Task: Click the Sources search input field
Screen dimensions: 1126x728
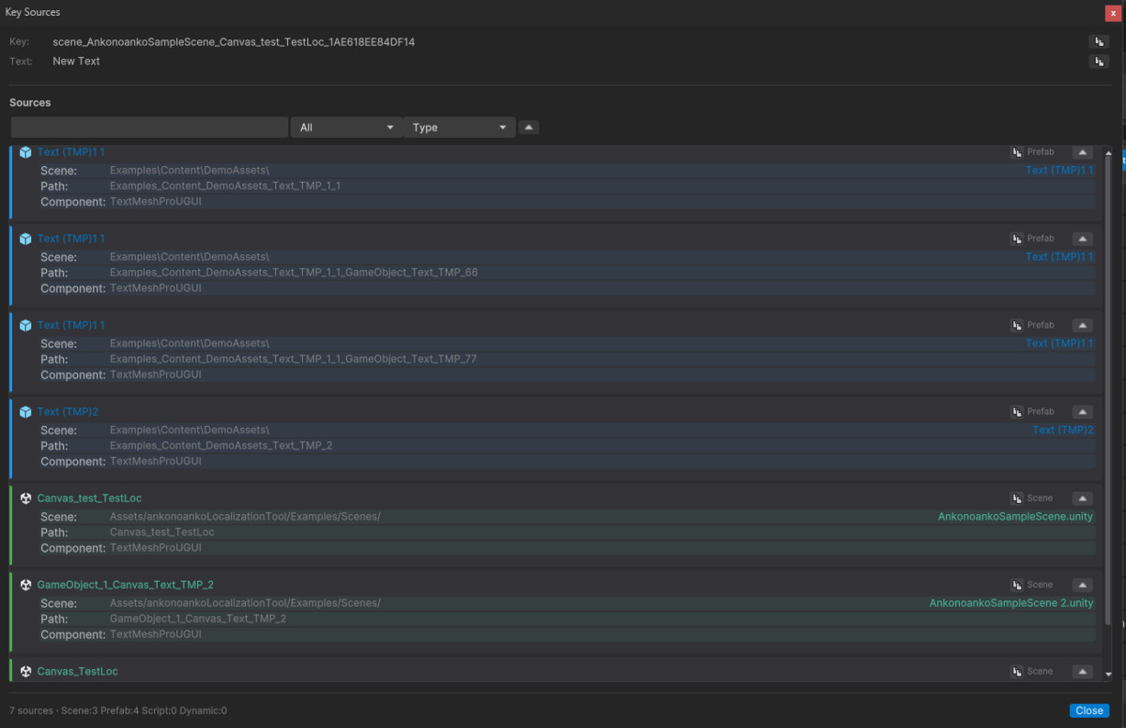Action: (149, 128)
